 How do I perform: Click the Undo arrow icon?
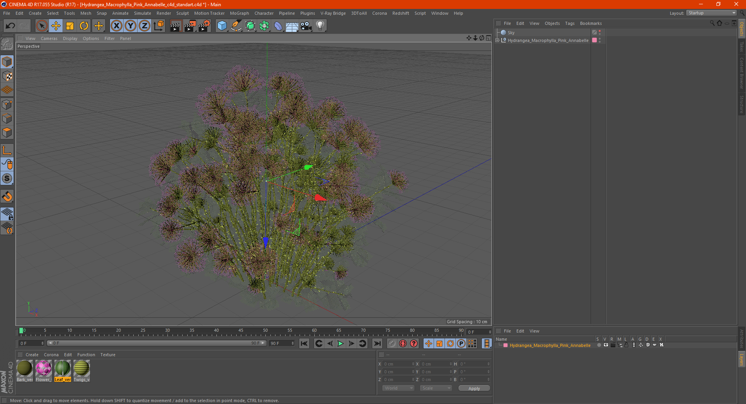click(10, 26)
